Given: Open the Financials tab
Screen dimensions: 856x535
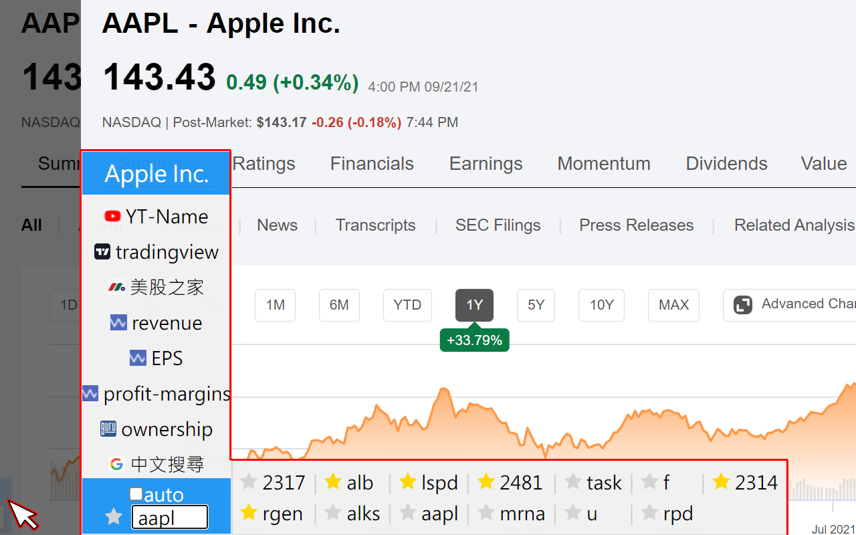Looking at the screenshot, I should (x=372, y=164).
